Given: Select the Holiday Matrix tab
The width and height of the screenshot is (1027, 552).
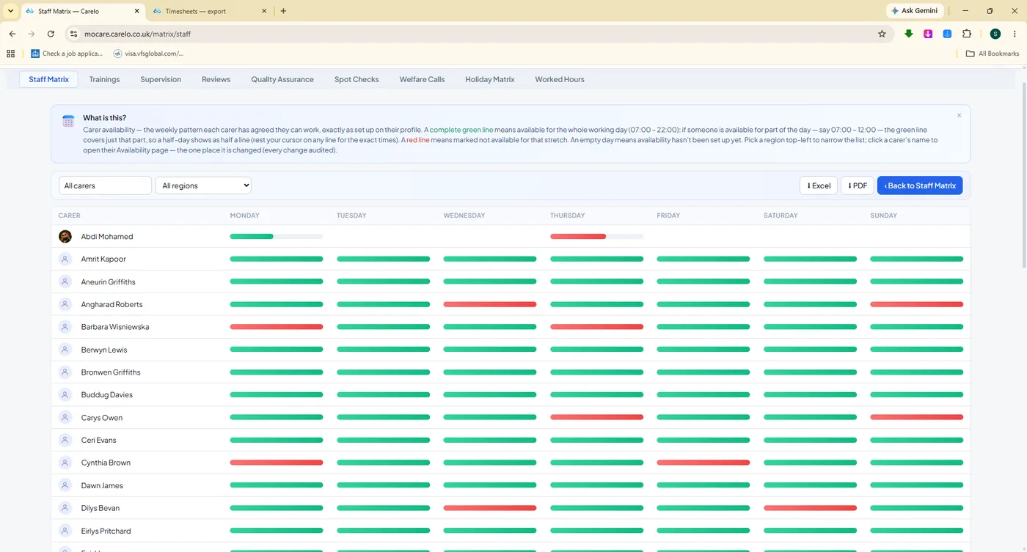Looking at the screenshot, I should [490, 79].
